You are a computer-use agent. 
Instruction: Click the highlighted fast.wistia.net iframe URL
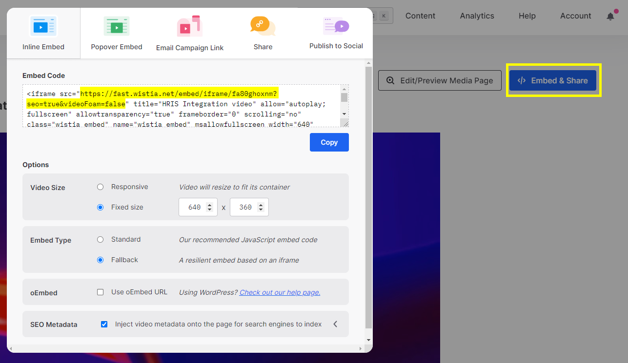point(152,98)
